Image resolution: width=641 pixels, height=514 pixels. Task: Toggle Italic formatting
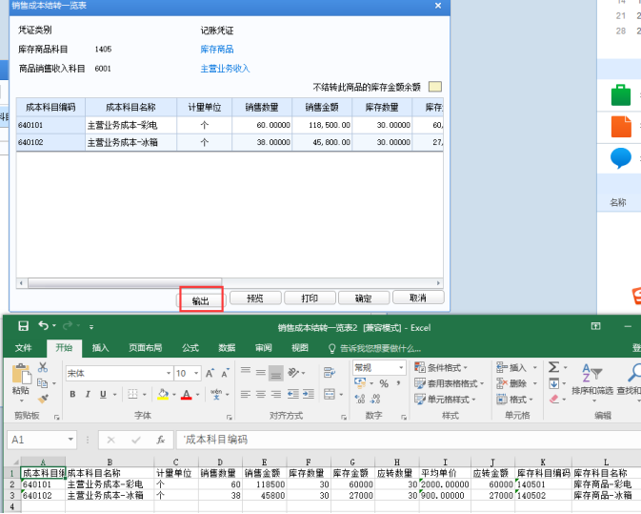click(x=88, y=395)
